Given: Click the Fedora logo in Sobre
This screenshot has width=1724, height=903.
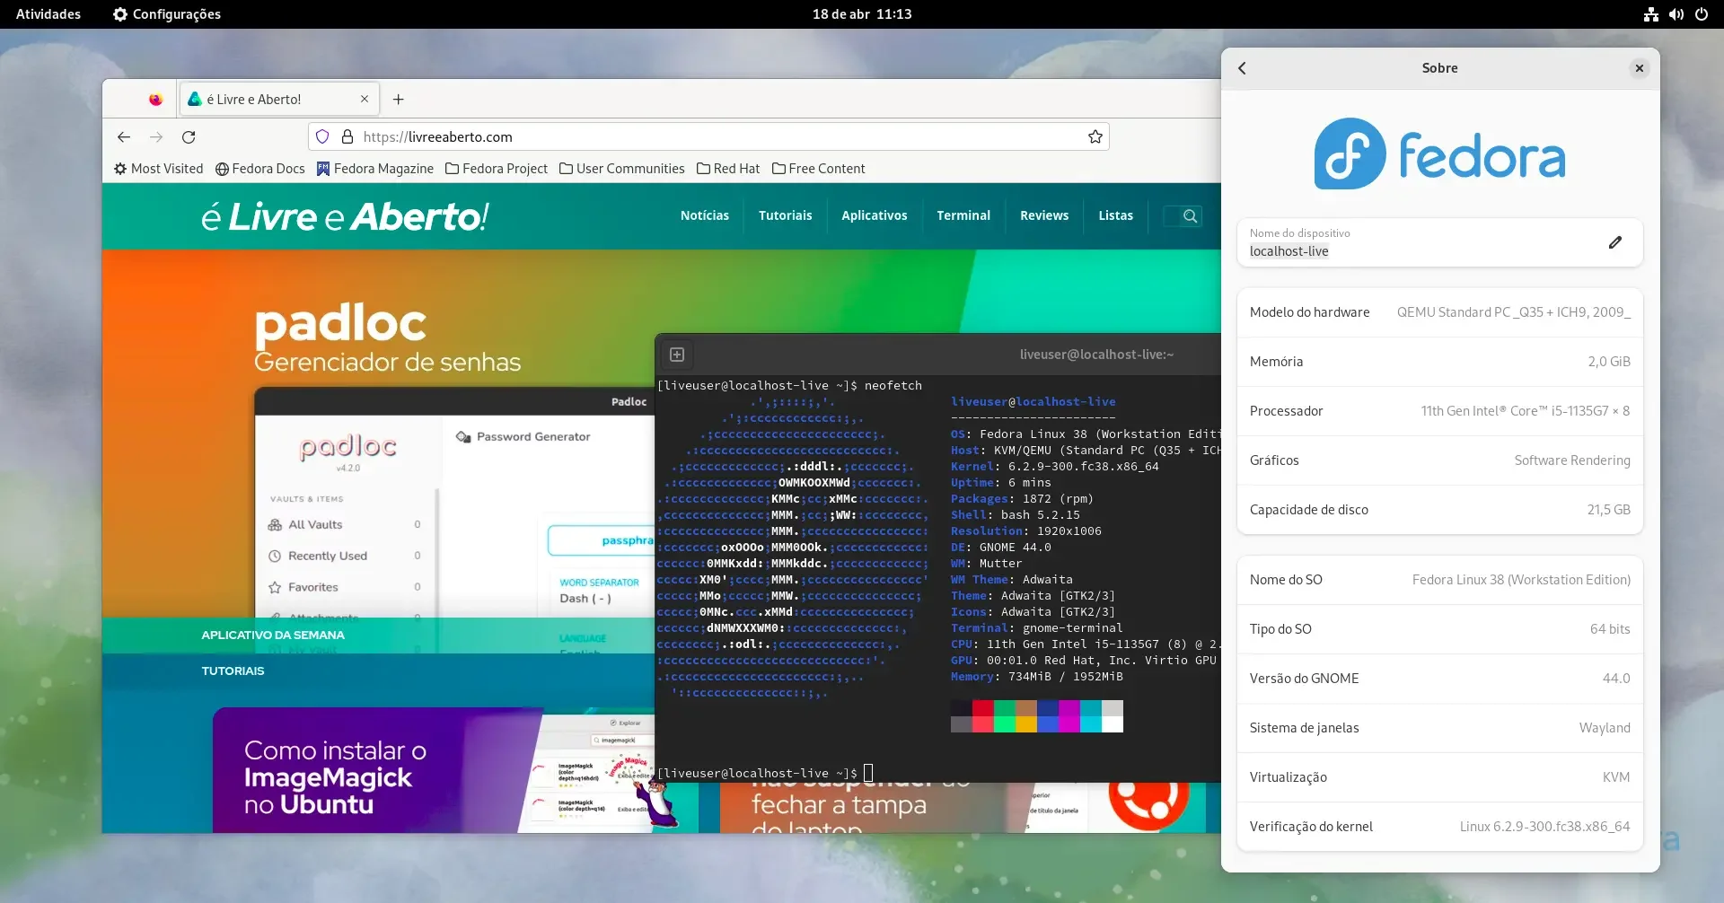Looking at the screenshot, I should (x=1439, y=153).
